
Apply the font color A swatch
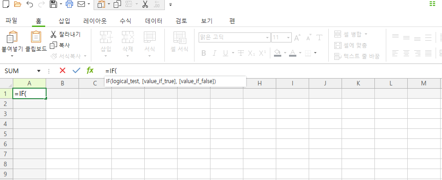293,53
